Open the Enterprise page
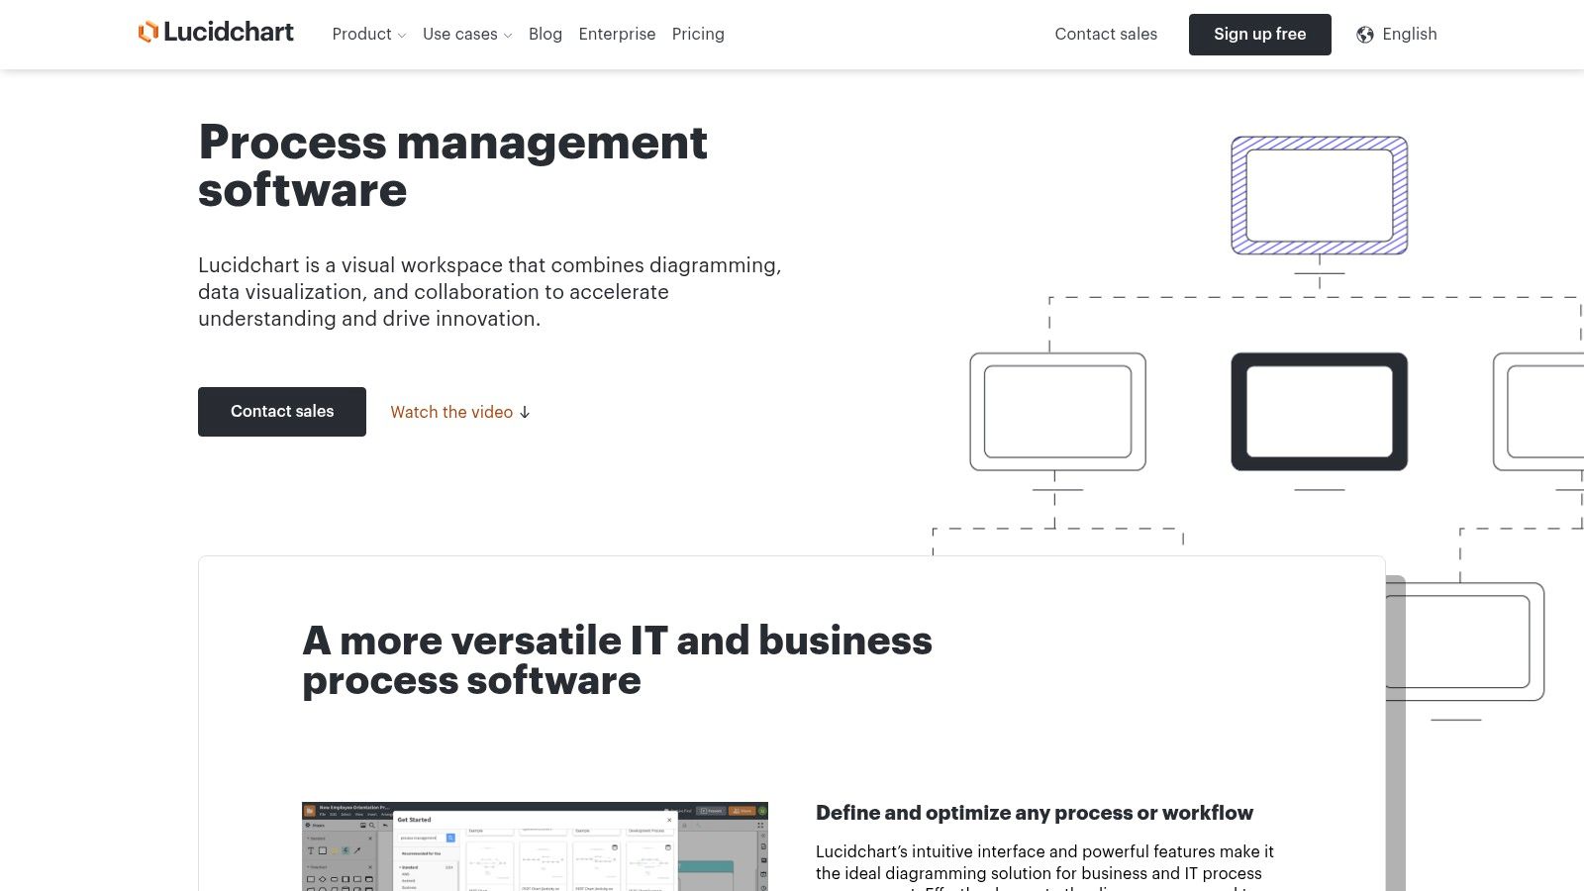This screenshot has height=891, width=1584. [617, 34]
